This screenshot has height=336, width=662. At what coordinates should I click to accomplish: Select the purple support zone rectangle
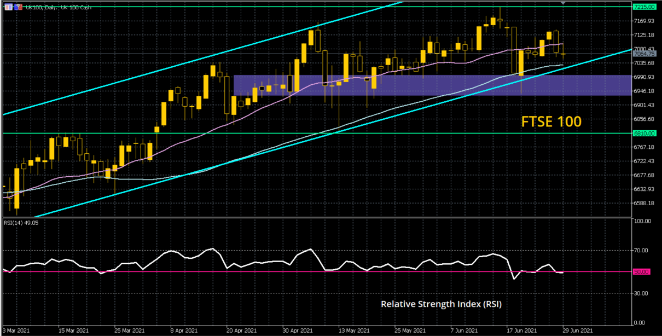432,85
